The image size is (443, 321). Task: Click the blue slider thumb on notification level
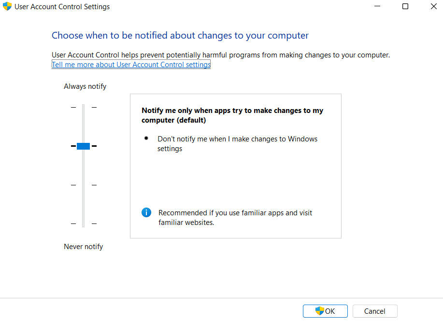84,146
